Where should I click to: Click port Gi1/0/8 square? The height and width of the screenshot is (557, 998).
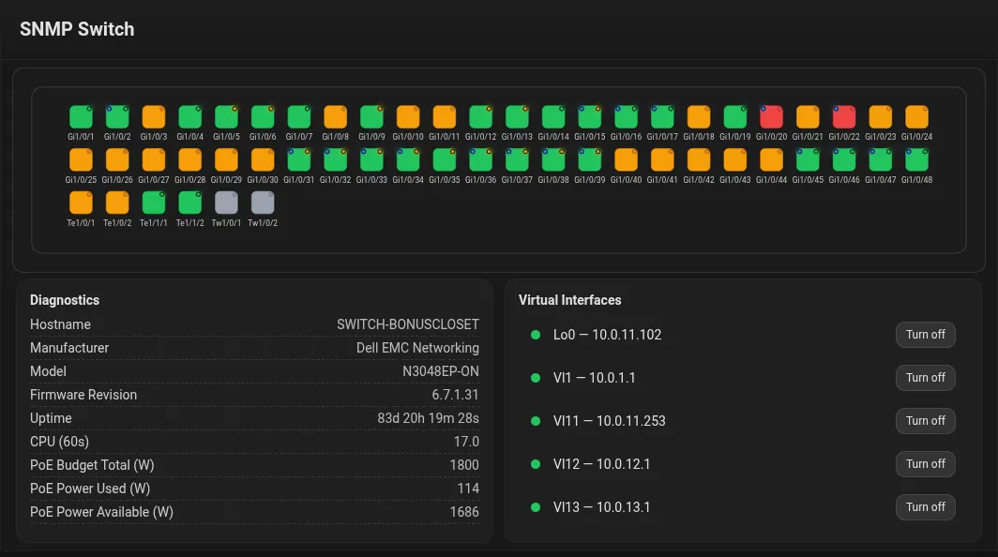tap(336, 117)
